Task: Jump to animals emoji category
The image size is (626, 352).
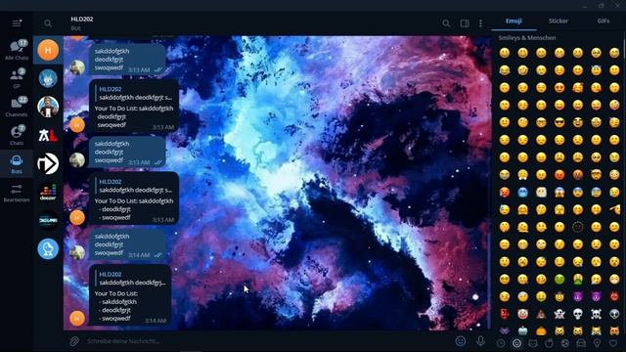Action: click(532, 343)
